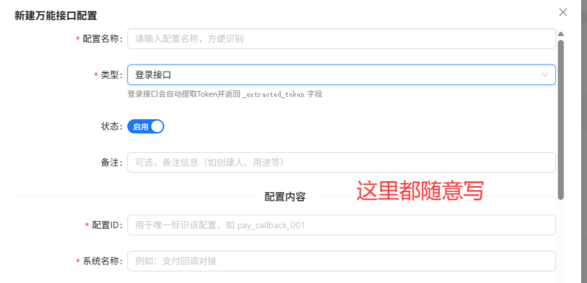Click the red 这里都随意写 annotation

420,191
